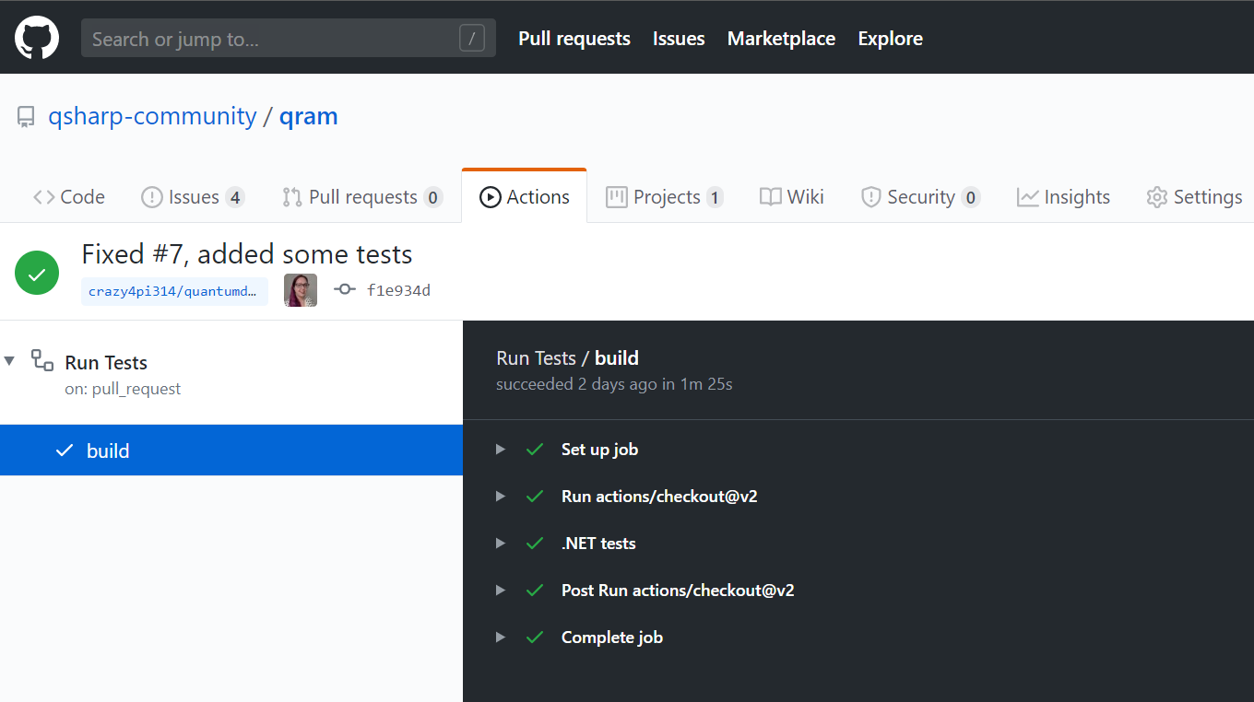This screenshot has width=1254, height=702.
Task: Expand the Complete job step
Action: click(x=501, y=638)
